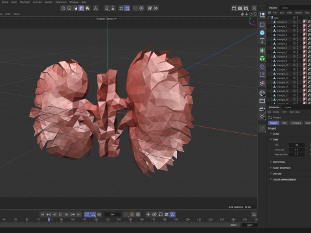Switch to the Takes tab

[x=284, y=8]
